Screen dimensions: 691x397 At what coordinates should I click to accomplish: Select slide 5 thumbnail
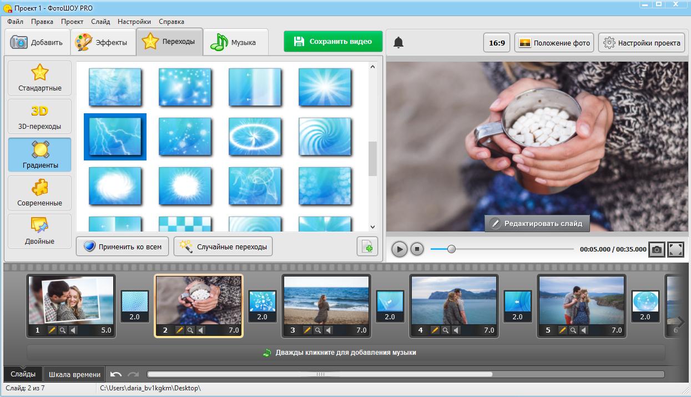point(582,301)
